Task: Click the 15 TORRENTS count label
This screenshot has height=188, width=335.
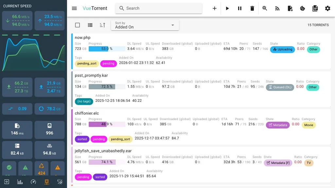Action: 318,25
